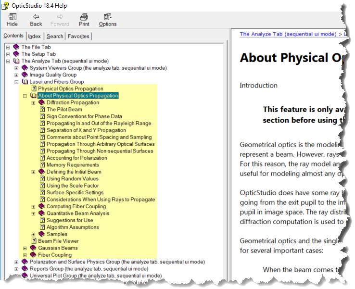Image resolution: width=355 pixels, height=289 pixels.
Task: Expand Image Quality Group node
Action: point(16,75)
